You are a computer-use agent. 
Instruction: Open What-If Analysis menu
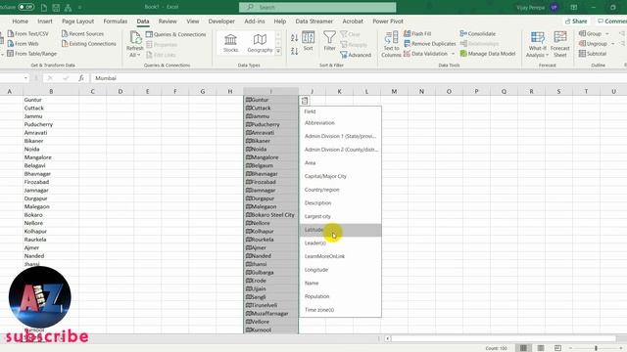click(x=537, y=44)
